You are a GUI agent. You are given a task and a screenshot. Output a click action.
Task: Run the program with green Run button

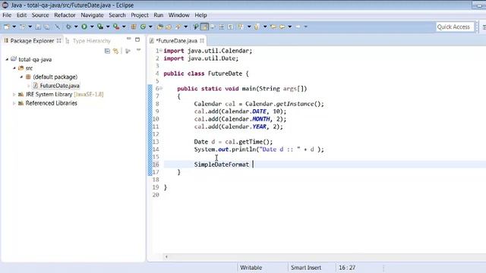coord(84,27)
